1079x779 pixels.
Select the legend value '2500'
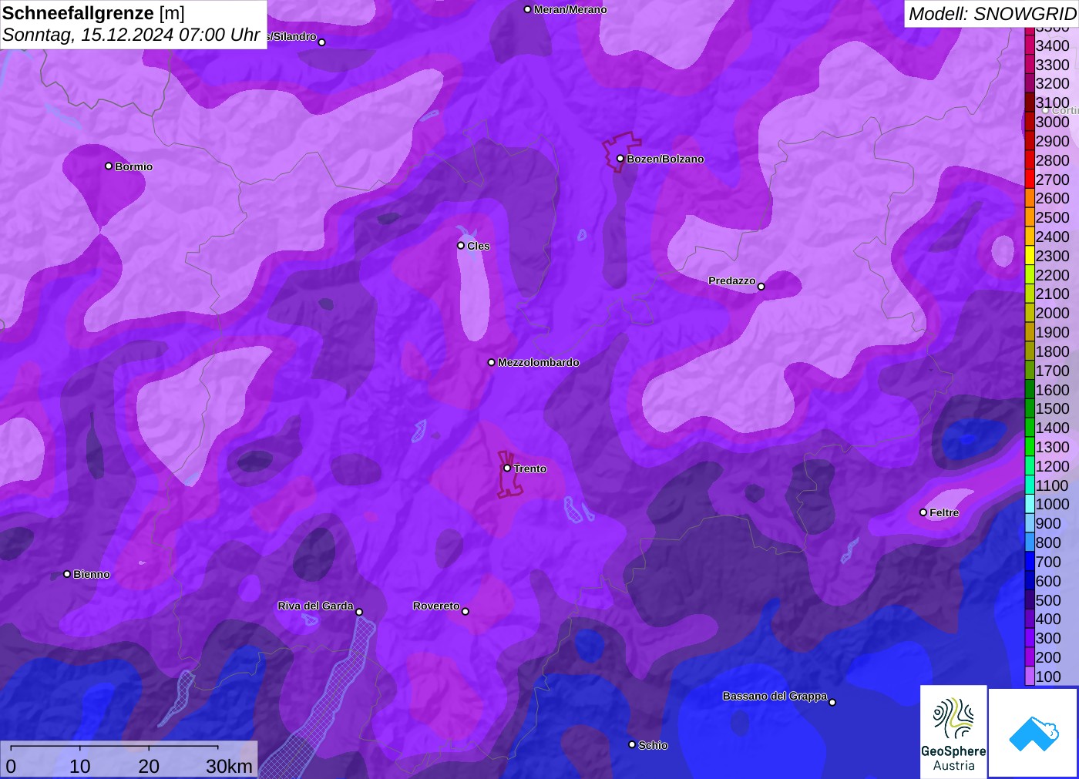(x=1053, y=217)
